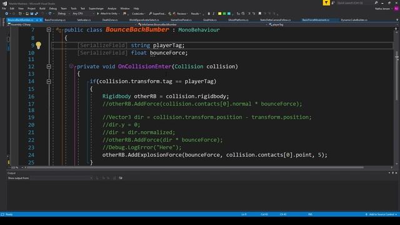This screenshot has width=400, height=225.
Task: Click the class glyph icon beside BounceBackBumber
Action: 59,30
